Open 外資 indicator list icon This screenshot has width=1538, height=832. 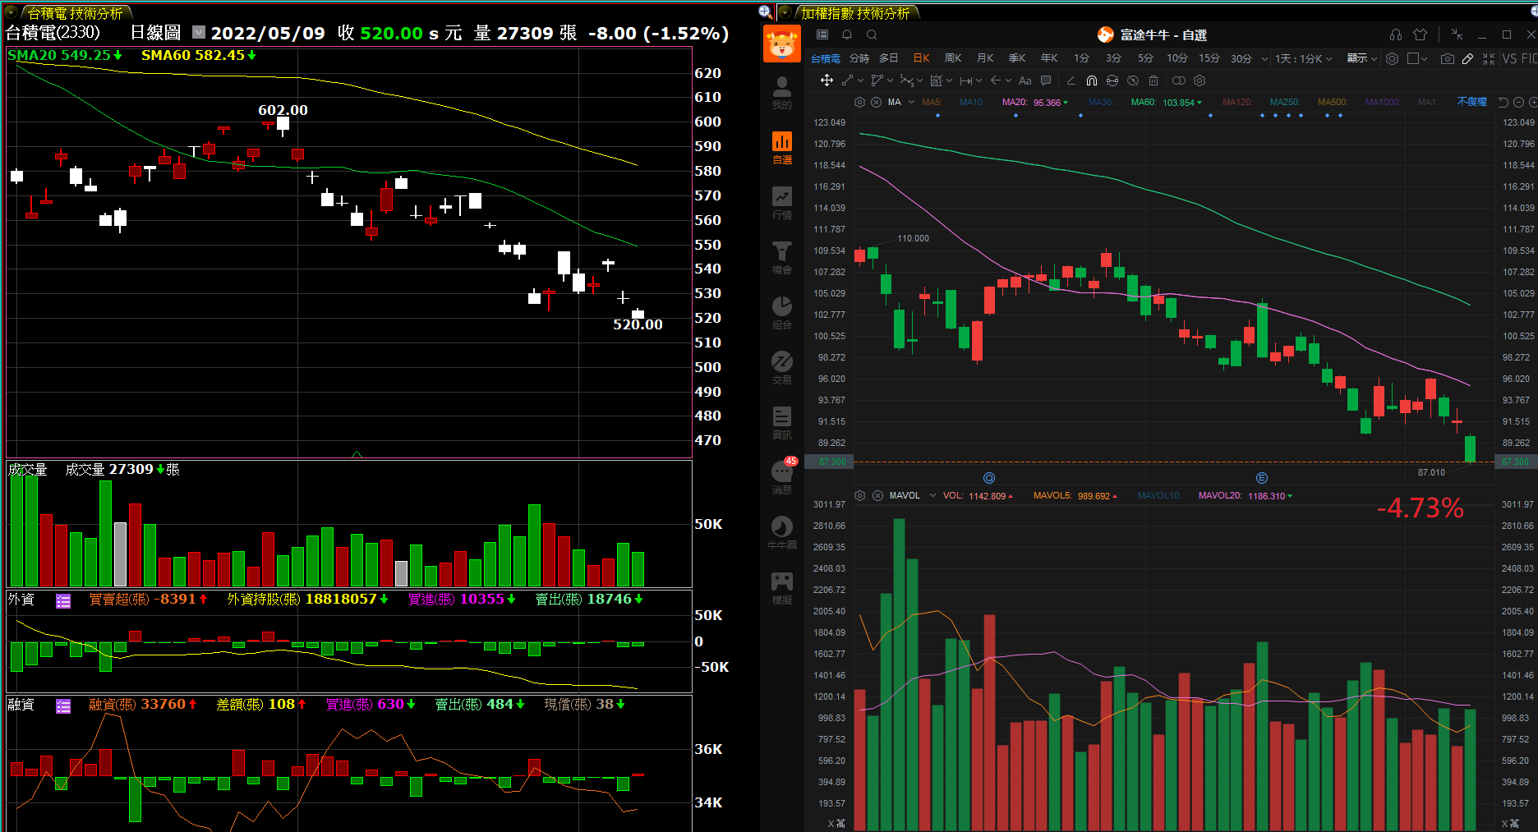[63, 600]
